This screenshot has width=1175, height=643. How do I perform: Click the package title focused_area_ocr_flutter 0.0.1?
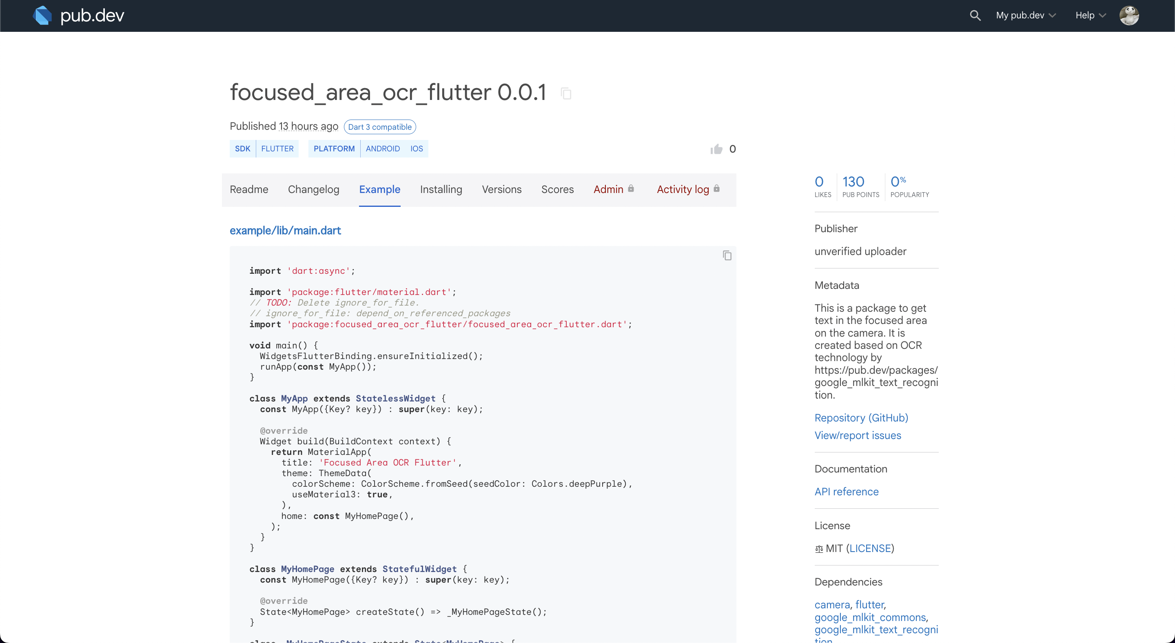(x=388, y=93)
